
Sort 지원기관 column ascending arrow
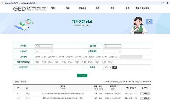(x=112, y=89)
